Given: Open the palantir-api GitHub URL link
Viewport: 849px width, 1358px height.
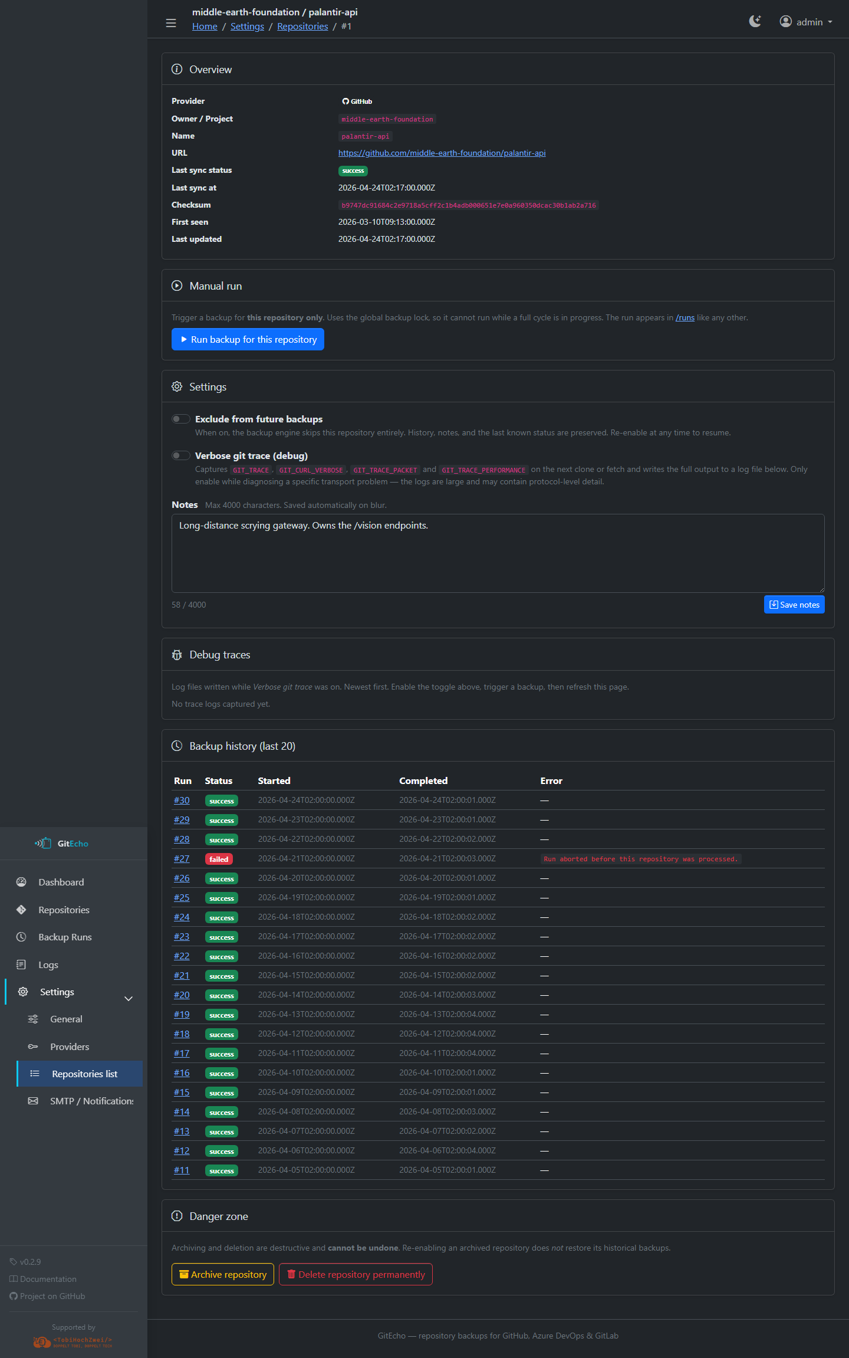Looking at the screenshot, I should [442, 153].
